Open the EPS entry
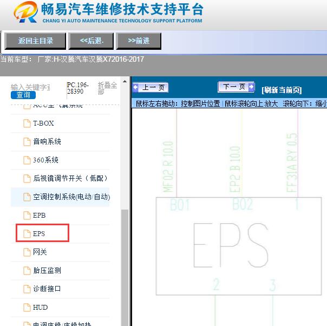Image resolution: width=327 pixels, height=326 pixels. [x=39, y=233]
